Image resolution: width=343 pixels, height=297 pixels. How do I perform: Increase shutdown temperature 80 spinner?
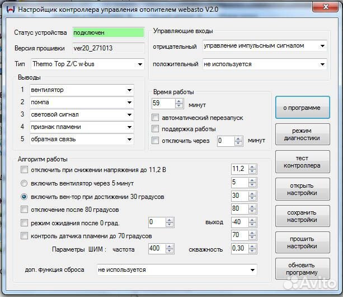(x=252, y=207)
